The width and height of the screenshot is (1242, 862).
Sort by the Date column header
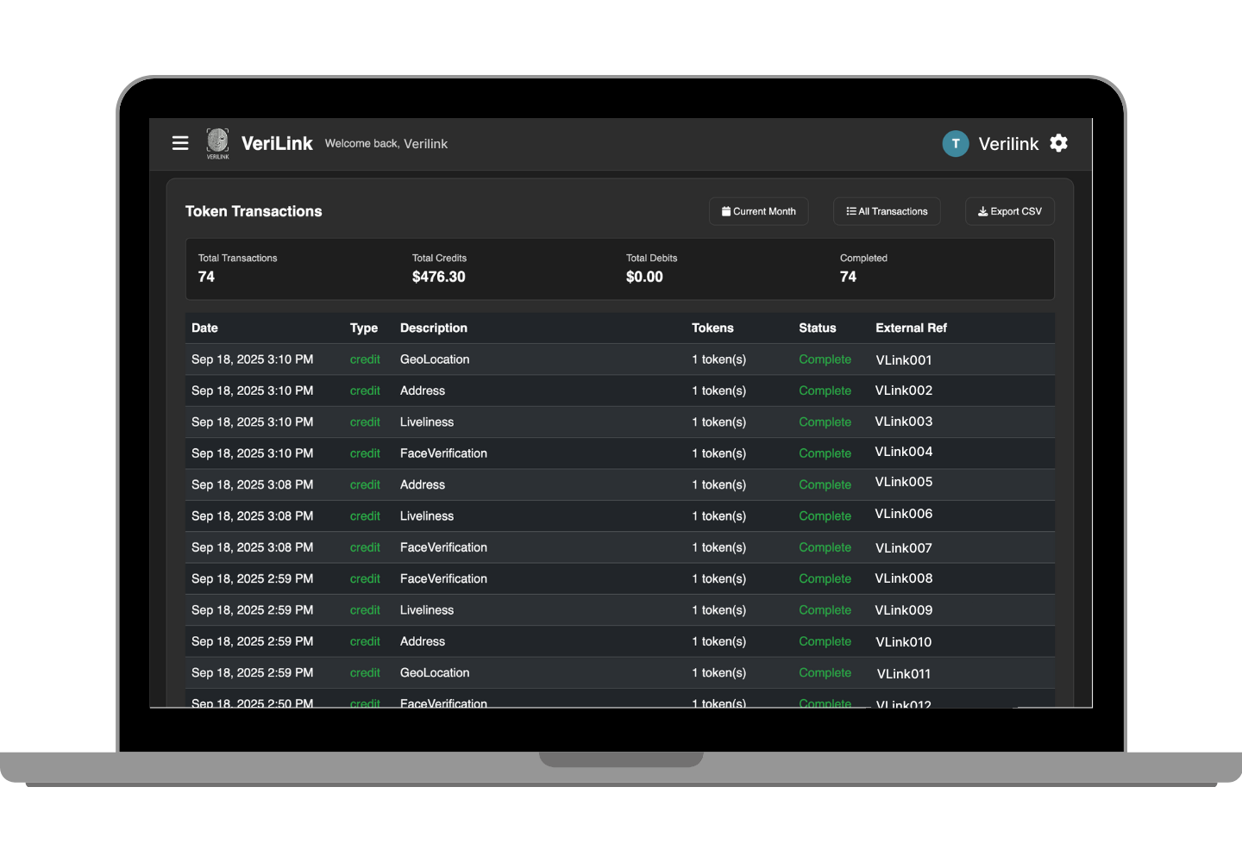204,328
